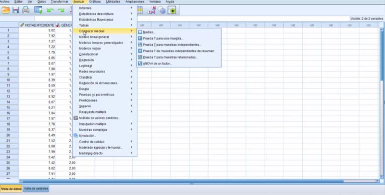Image resolution: width=385 pixels, height=195 pixels.
Task: Expand Modelo lineal general submenu
Action: (x=105, y=37)
